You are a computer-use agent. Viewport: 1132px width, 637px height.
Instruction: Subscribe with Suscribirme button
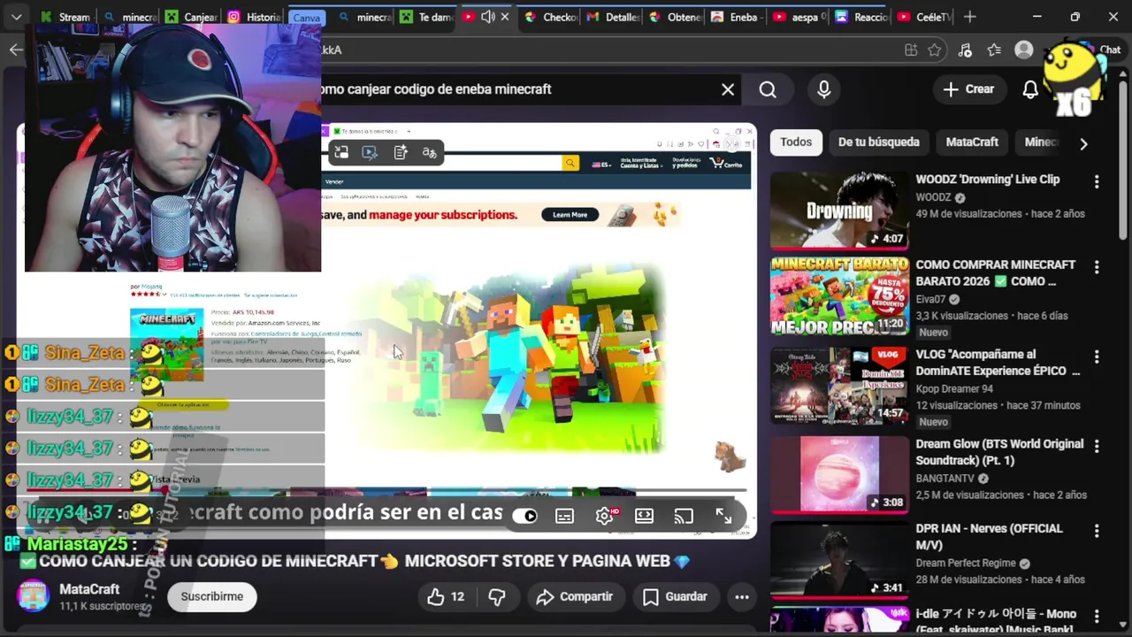tap(211, 596)
